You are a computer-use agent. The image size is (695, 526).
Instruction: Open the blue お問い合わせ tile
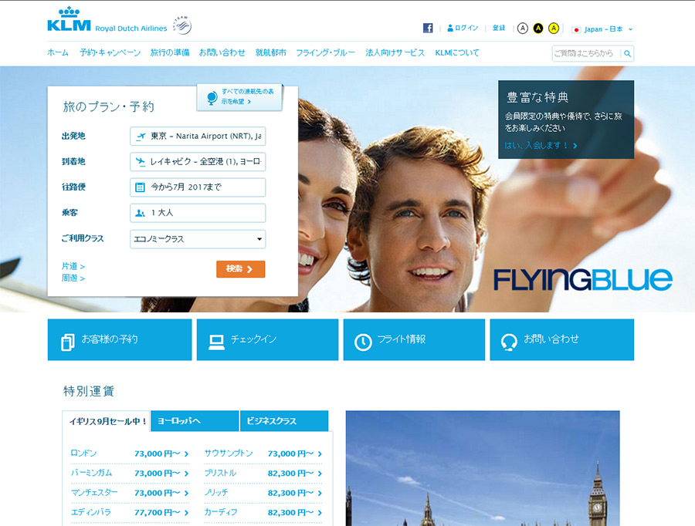click(562, 339)
